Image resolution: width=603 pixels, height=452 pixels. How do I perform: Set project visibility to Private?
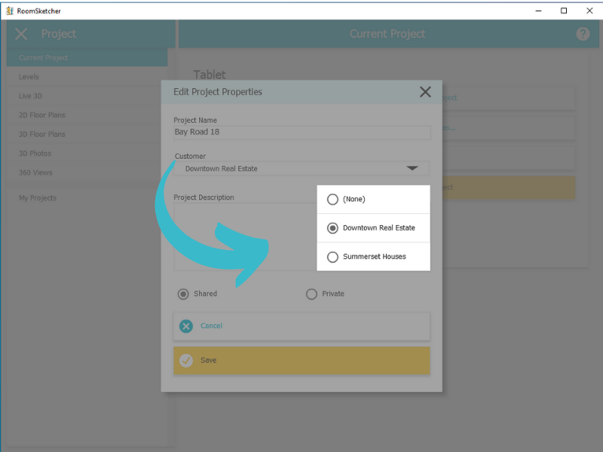pos(311,294)
